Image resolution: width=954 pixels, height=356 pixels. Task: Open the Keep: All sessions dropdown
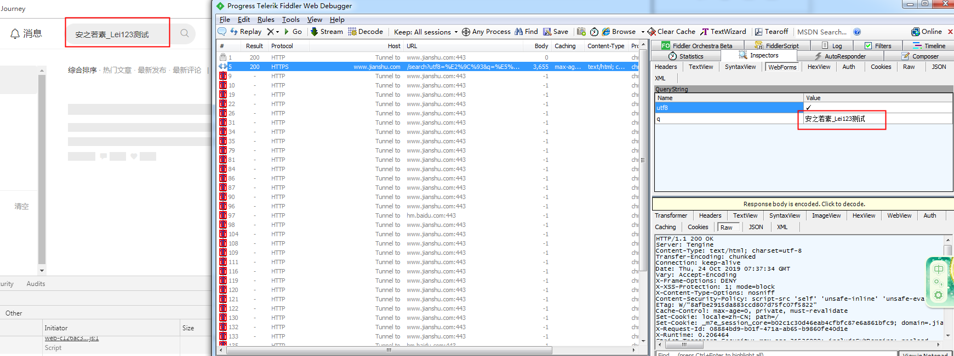[426, 32]
